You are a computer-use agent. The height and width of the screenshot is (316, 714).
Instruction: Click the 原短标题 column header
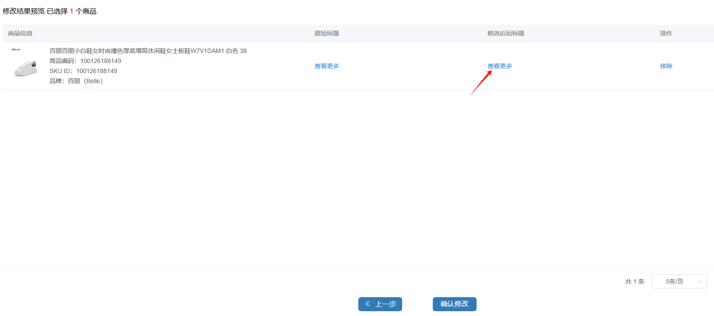pyautogui.click(x=326, y=33)
